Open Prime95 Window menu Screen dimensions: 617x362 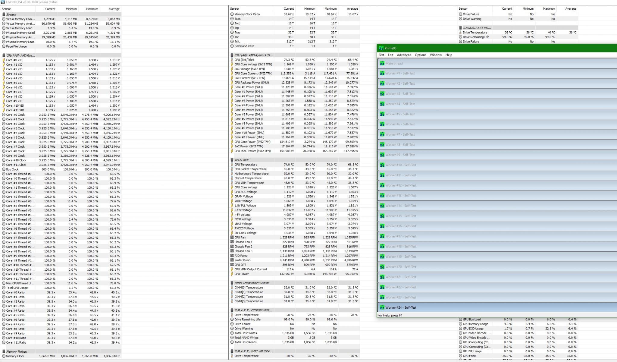point(435,55)
